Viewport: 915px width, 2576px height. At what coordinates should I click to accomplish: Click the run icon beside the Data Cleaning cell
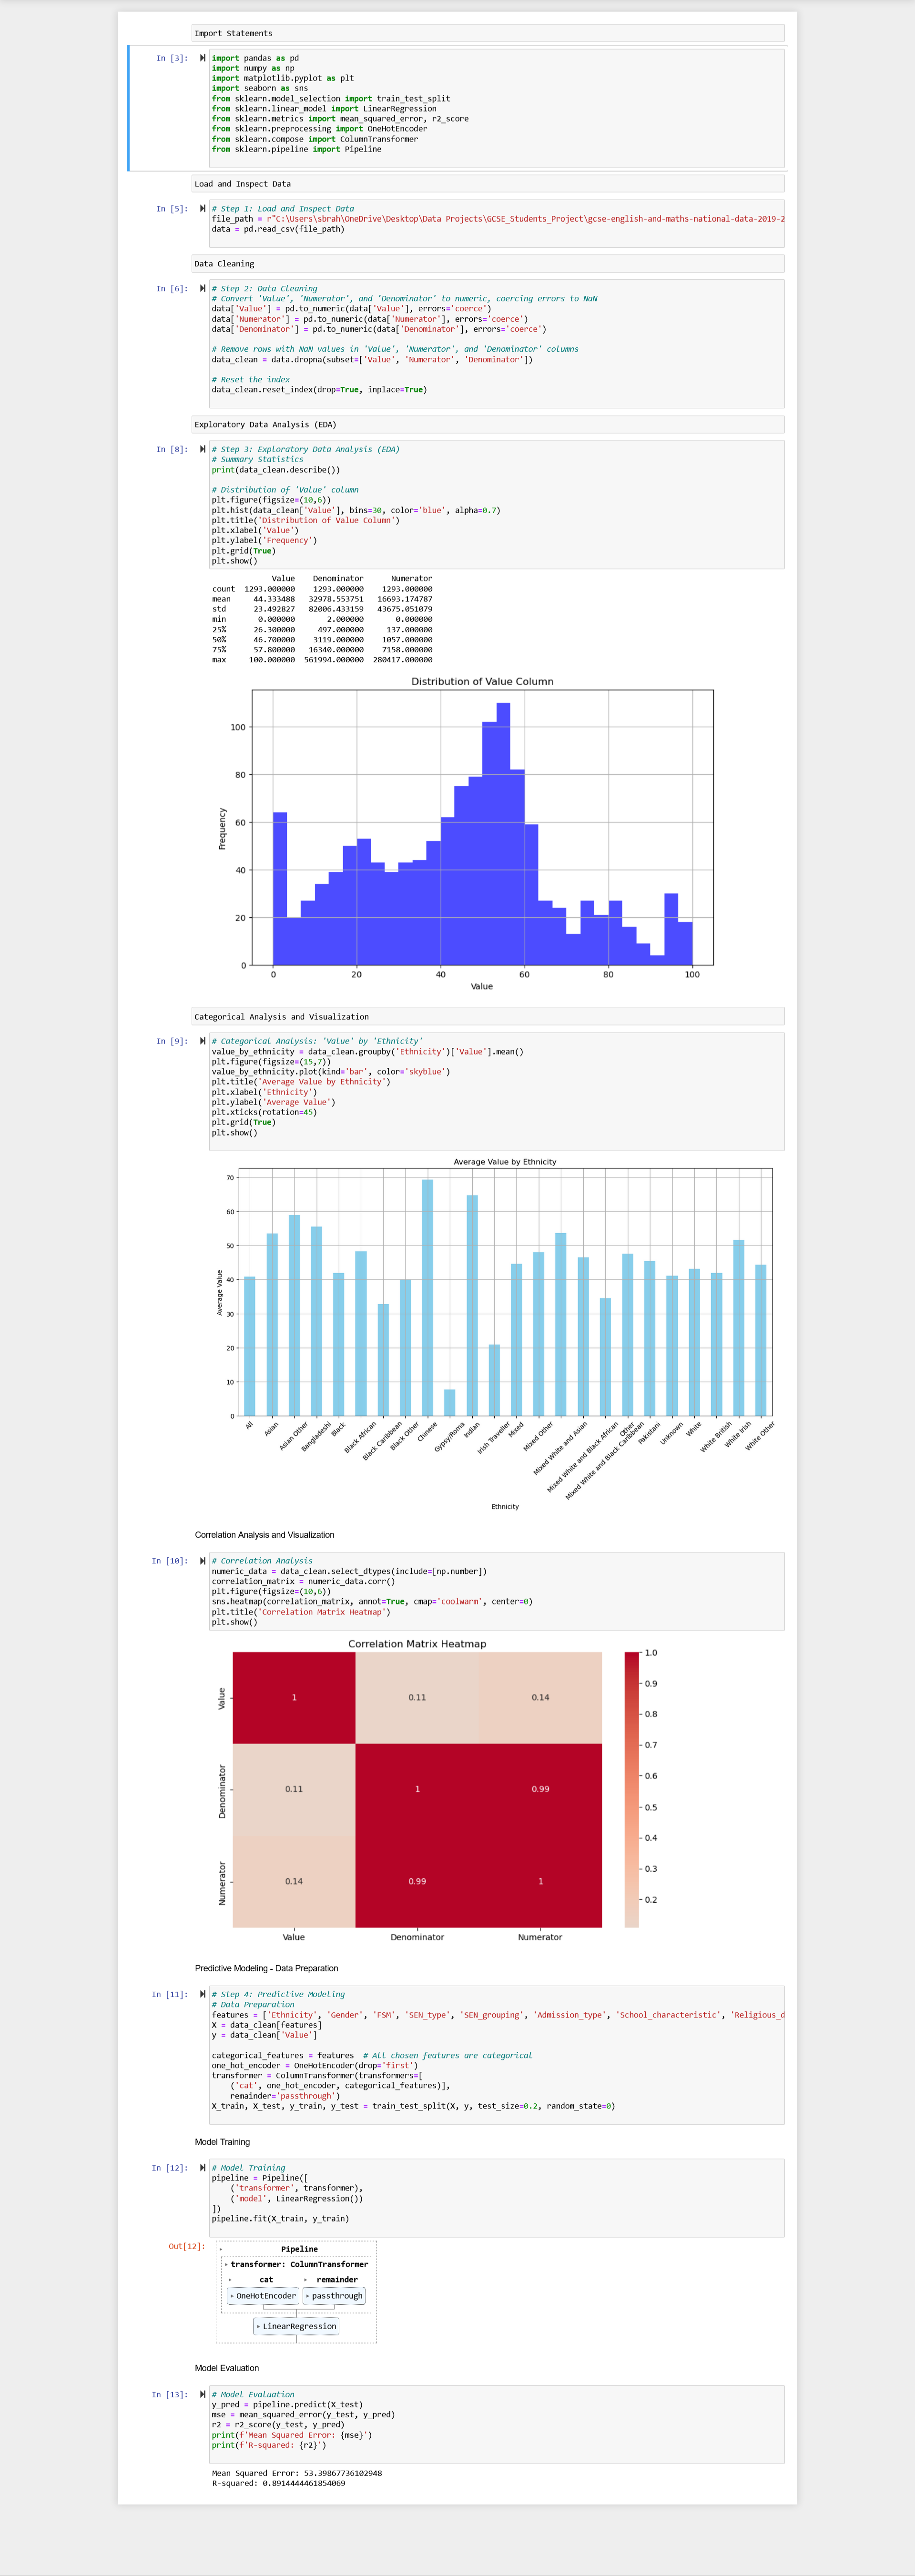pyautogui.click(x=202, y=287)
